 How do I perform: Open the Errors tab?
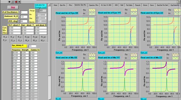pyautogui.click(x=145, y=5)
